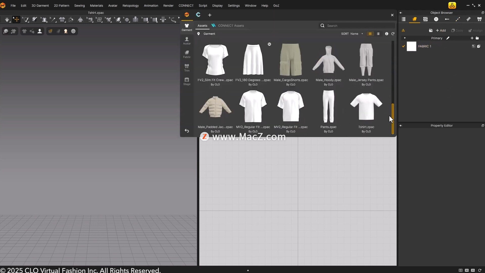Click the edit pencil next to Primary
This screenshot has height=273, width=485.
448,38
